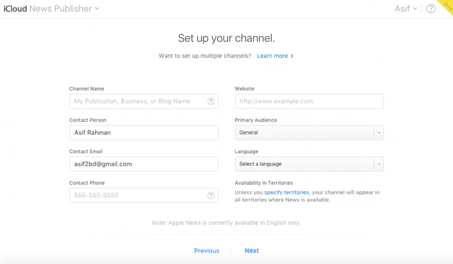Click the arrow icon beside Learn more
453x264 pixels.
pyautogui.click(x=292, y=57)
